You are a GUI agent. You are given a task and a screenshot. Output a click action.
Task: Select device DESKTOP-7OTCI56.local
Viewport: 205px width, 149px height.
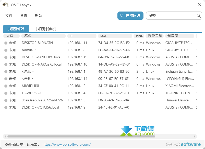[x=40, y=108]
